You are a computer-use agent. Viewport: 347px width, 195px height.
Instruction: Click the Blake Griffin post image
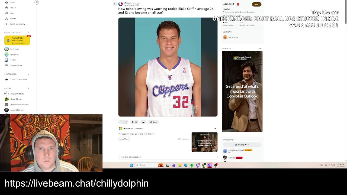click(168, 67)
